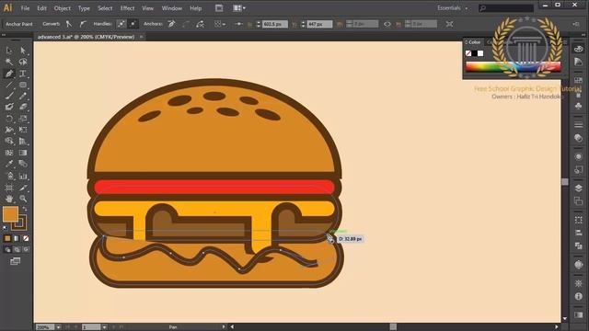This screenshot has width=589, height=331.
Task: Click the fill color swatch in toolbox
Action: [10, 214]
